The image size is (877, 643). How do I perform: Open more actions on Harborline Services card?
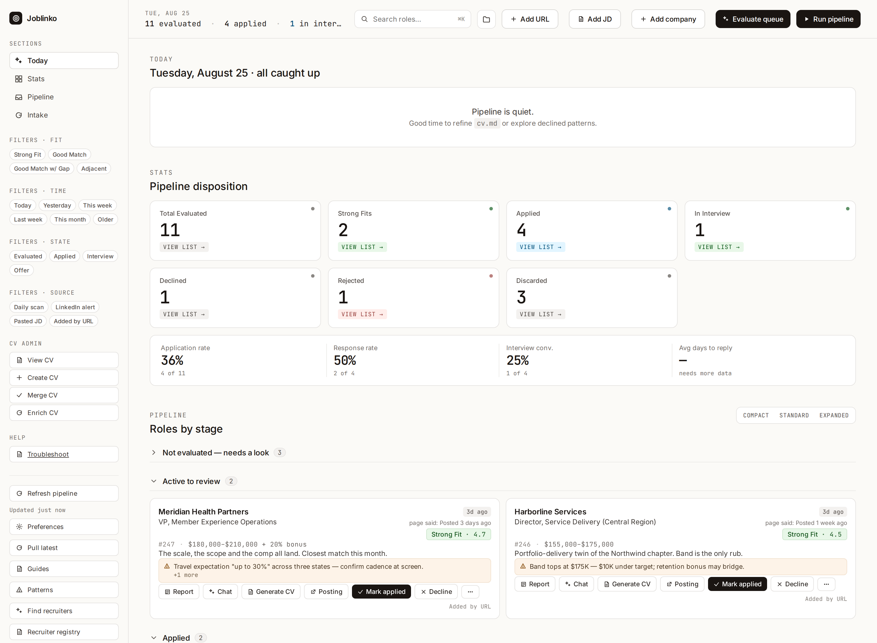coord(826,584)
